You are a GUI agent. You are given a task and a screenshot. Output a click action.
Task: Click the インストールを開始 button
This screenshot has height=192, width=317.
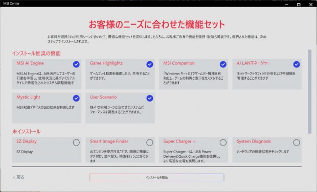click(156, 178)
